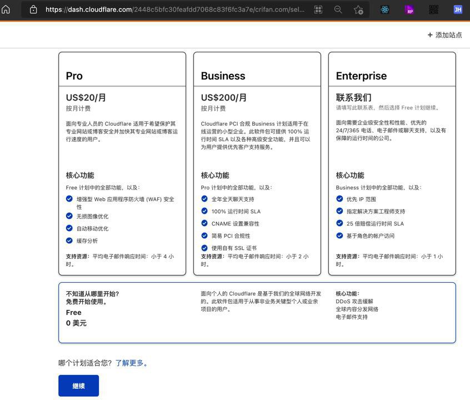Select the Business plan card
The width and height of the screenshot is (470, 400).
pyautogui.click(x=257, y=163)
